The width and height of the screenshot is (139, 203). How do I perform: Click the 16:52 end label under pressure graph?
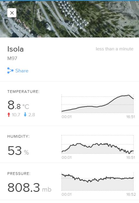coord(131,194)
